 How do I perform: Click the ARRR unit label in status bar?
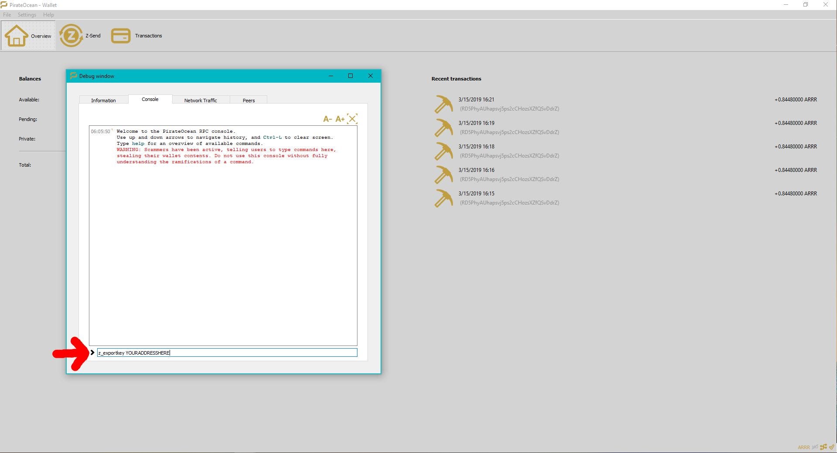point(804,447)
